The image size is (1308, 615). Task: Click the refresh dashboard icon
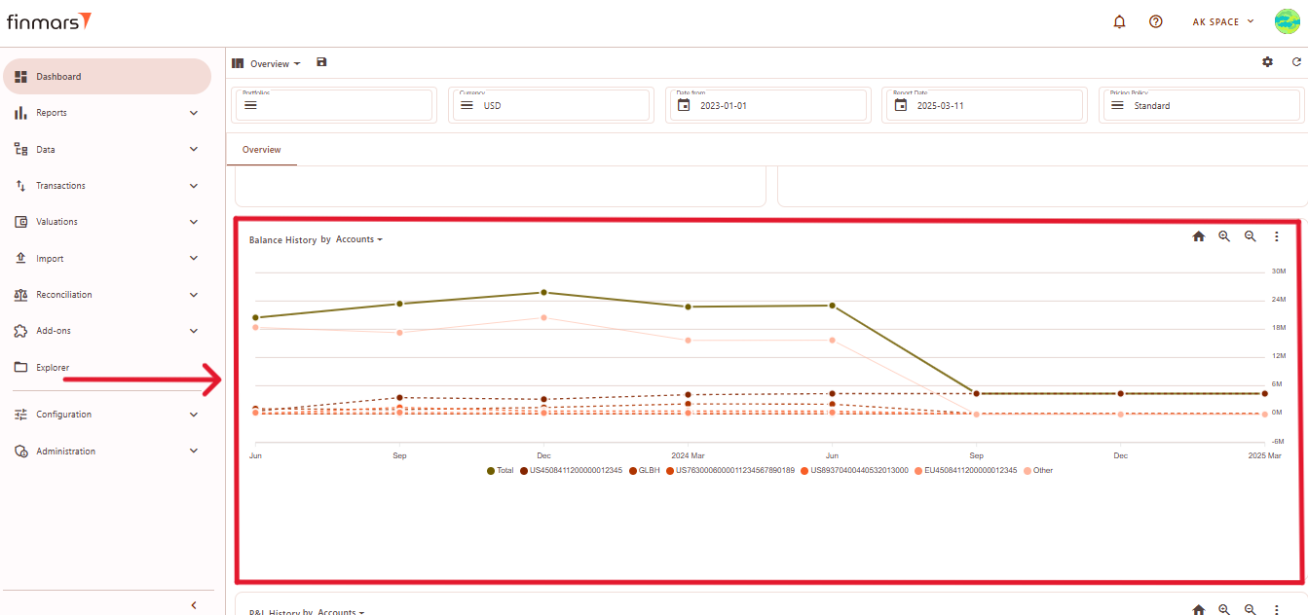point(1296,62)
